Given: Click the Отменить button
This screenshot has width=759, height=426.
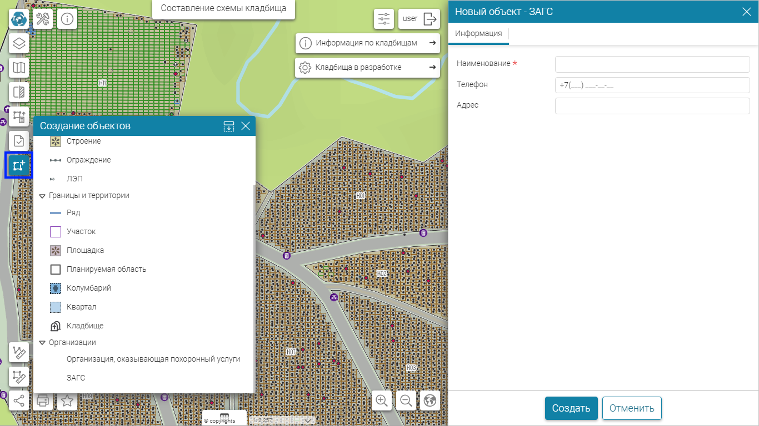Looking at the screenshot, I should pyautogui.click(x=632, y=408).
